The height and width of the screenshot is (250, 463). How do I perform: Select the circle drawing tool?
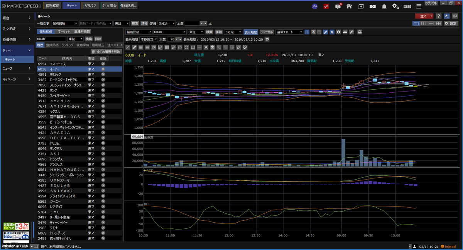pyautogui.click(x=186, y=48)
